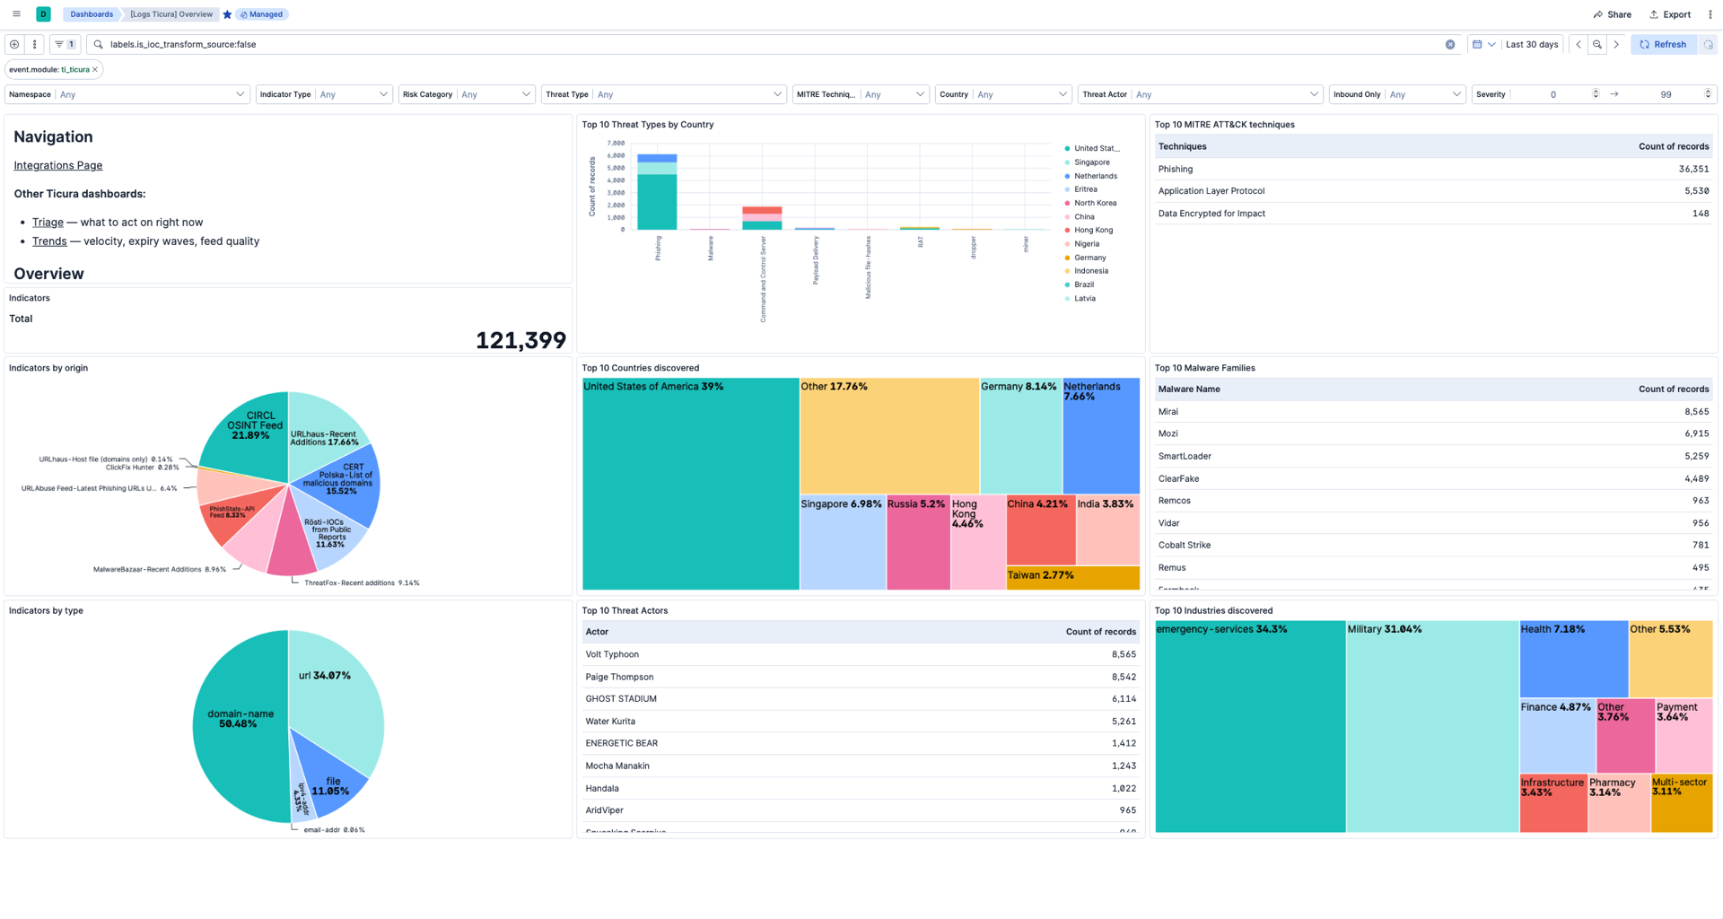Click the query search magnifier icon
This screenshot has width=1723, height=919.
pos(99,44)
